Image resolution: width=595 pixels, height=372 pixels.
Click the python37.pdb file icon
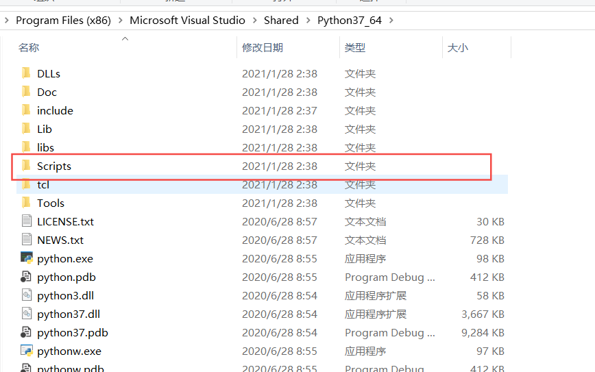coord(26,332)
